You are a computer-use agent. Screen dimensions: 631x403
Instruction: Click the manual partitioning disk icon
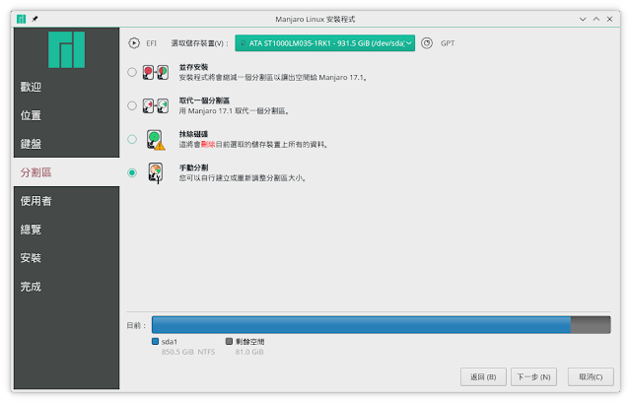point(156,173)
